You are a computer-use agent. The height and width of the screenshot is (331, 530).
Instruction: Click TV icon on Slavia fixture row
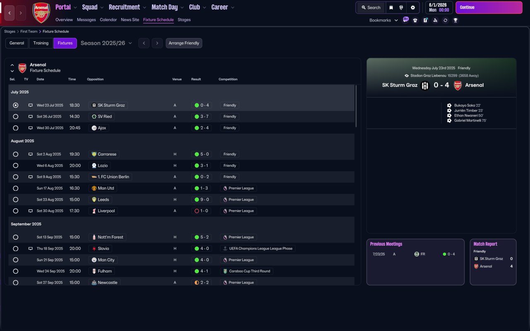tap(30, 248)
